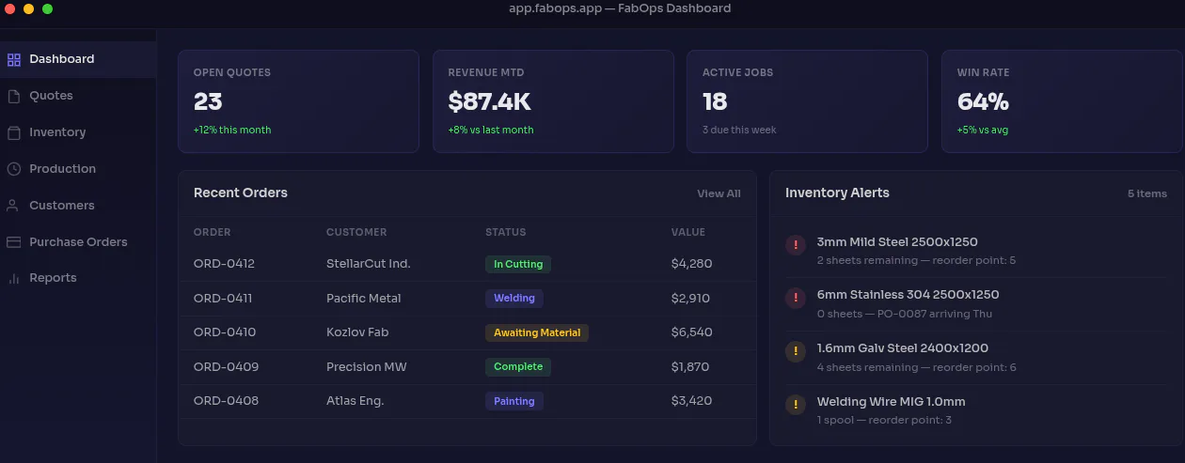The width and height of the screenshot is (1185, 463).
Task: Select order ORD-0409
Action: (226, 367)
